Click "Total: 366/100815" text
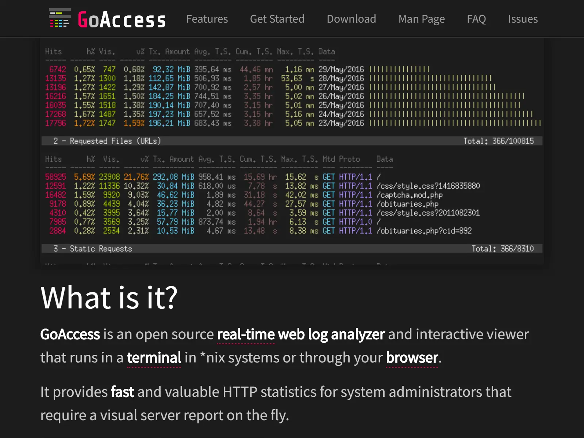 tap(498, 141)
